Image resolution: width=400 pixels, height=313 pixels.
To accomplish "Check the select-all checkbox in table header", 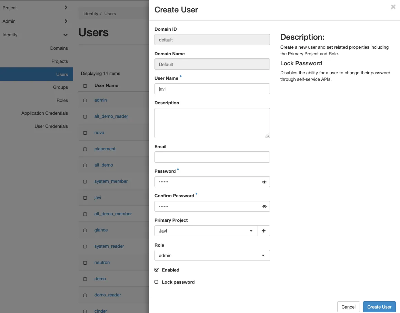I will [85, 86].
